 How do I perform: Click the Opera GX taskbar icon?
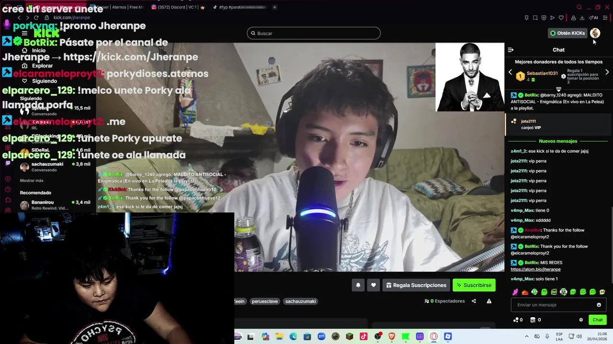[434, 336]
